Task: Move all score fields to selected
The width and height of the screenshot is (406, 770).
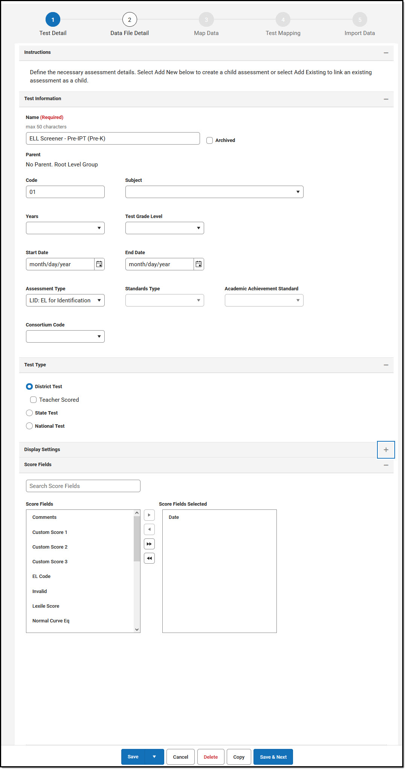Action: [x=149, y=544]
